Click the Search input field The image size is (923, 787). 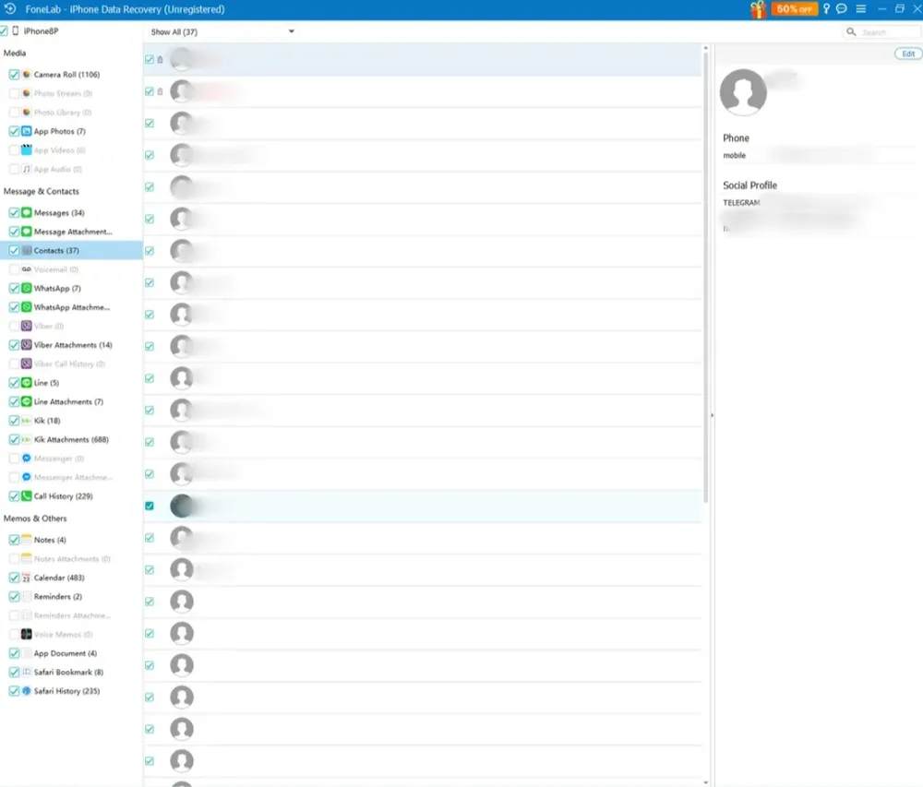[885, 32]
